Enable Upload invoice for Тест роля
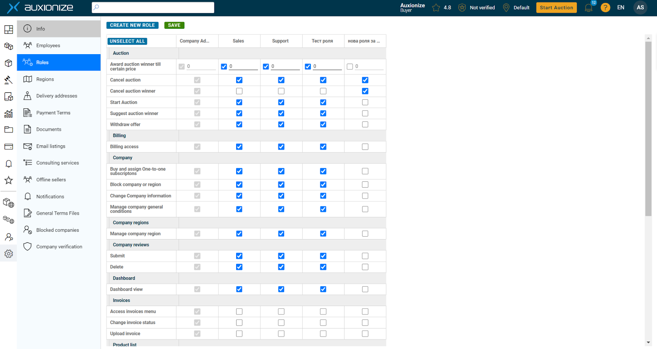Viewport: 657px width, 349px height. 323,334
